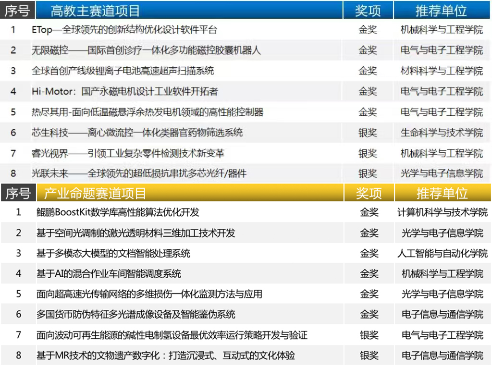Click the 产业命题赛道项目 header cell
The width and height of the screenshot is (492, 368).
pos(95,194)
